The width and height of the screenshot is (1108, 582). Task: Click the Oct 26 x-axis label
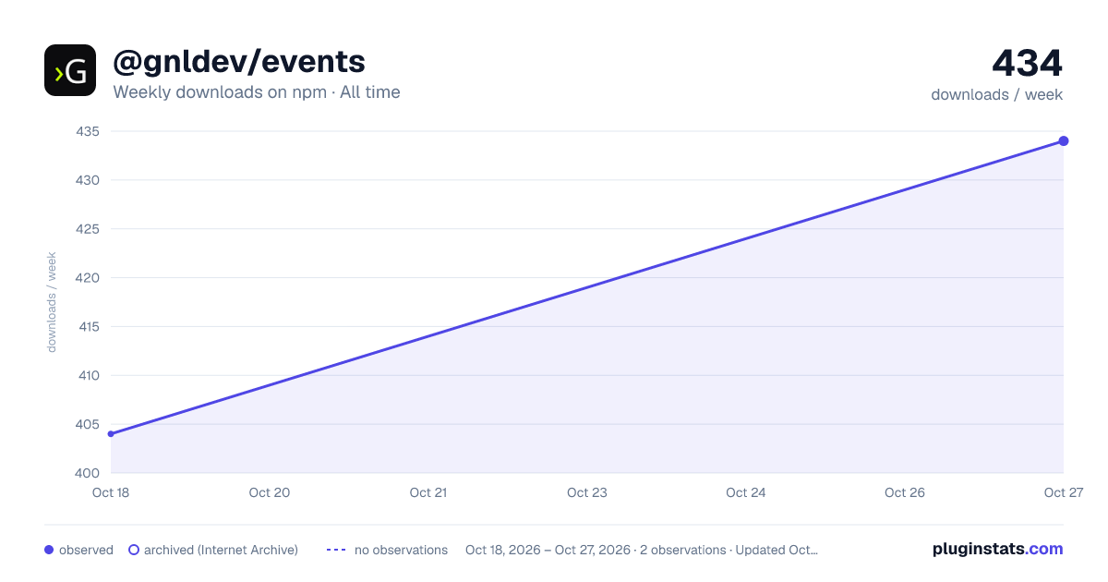(x=905, y=492)
